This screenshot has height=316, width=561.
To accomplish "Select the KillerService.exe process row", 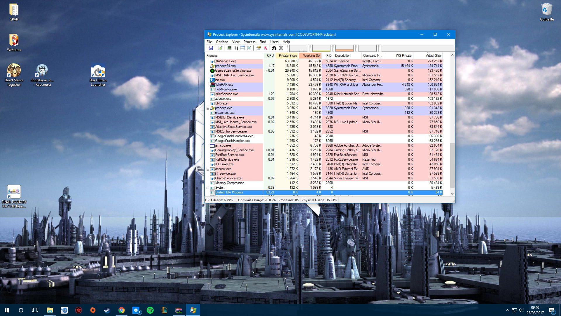I will click(x=324, y=94).
